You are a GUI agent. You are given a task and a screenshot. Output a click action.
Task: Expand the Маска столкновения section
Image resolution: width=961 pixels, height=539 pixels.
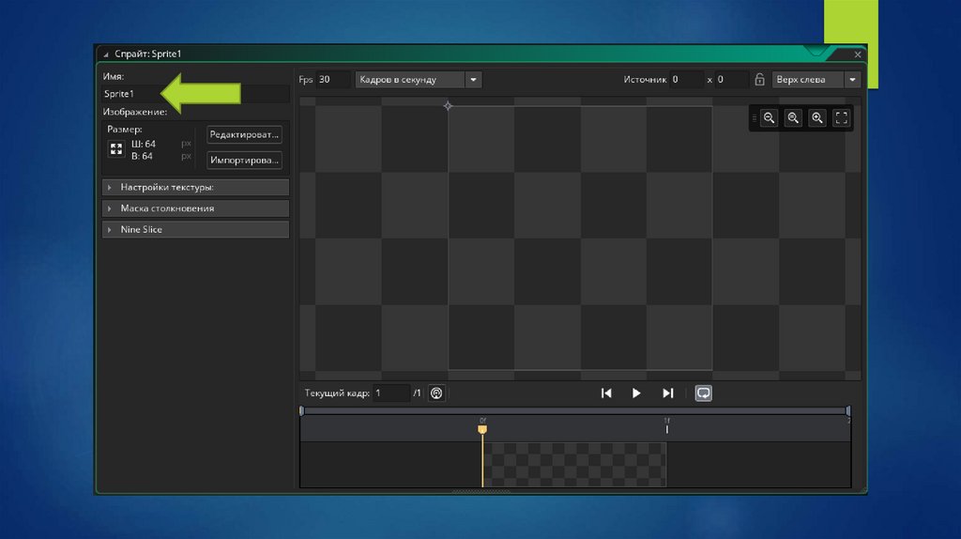195,208
